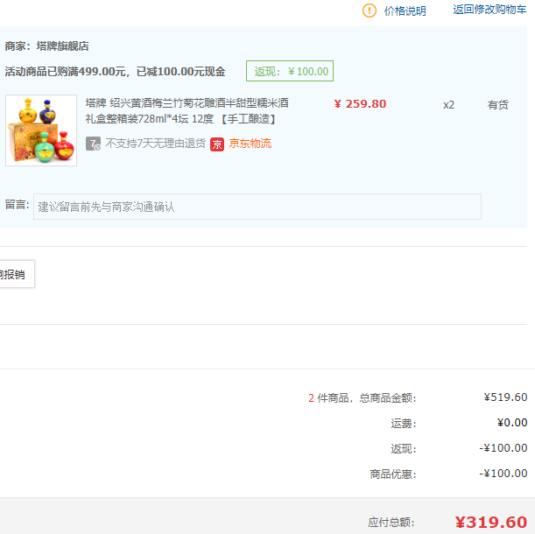
Task: Click the partially visible 报销 button
Action: 17,274
